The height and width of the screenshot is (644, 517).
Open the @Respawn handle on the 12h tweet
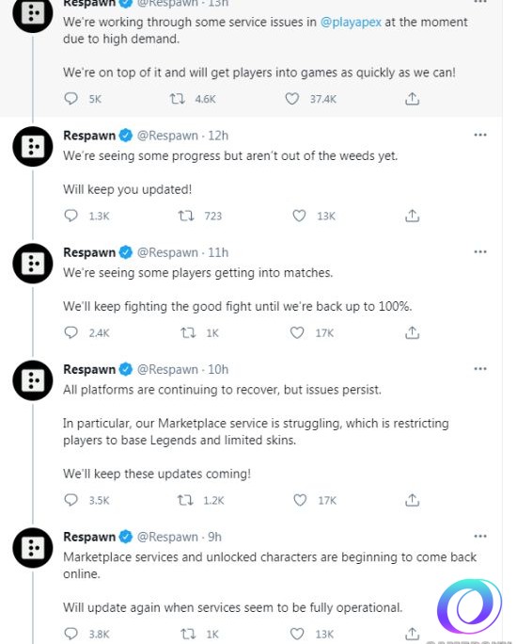click(167, 136)
